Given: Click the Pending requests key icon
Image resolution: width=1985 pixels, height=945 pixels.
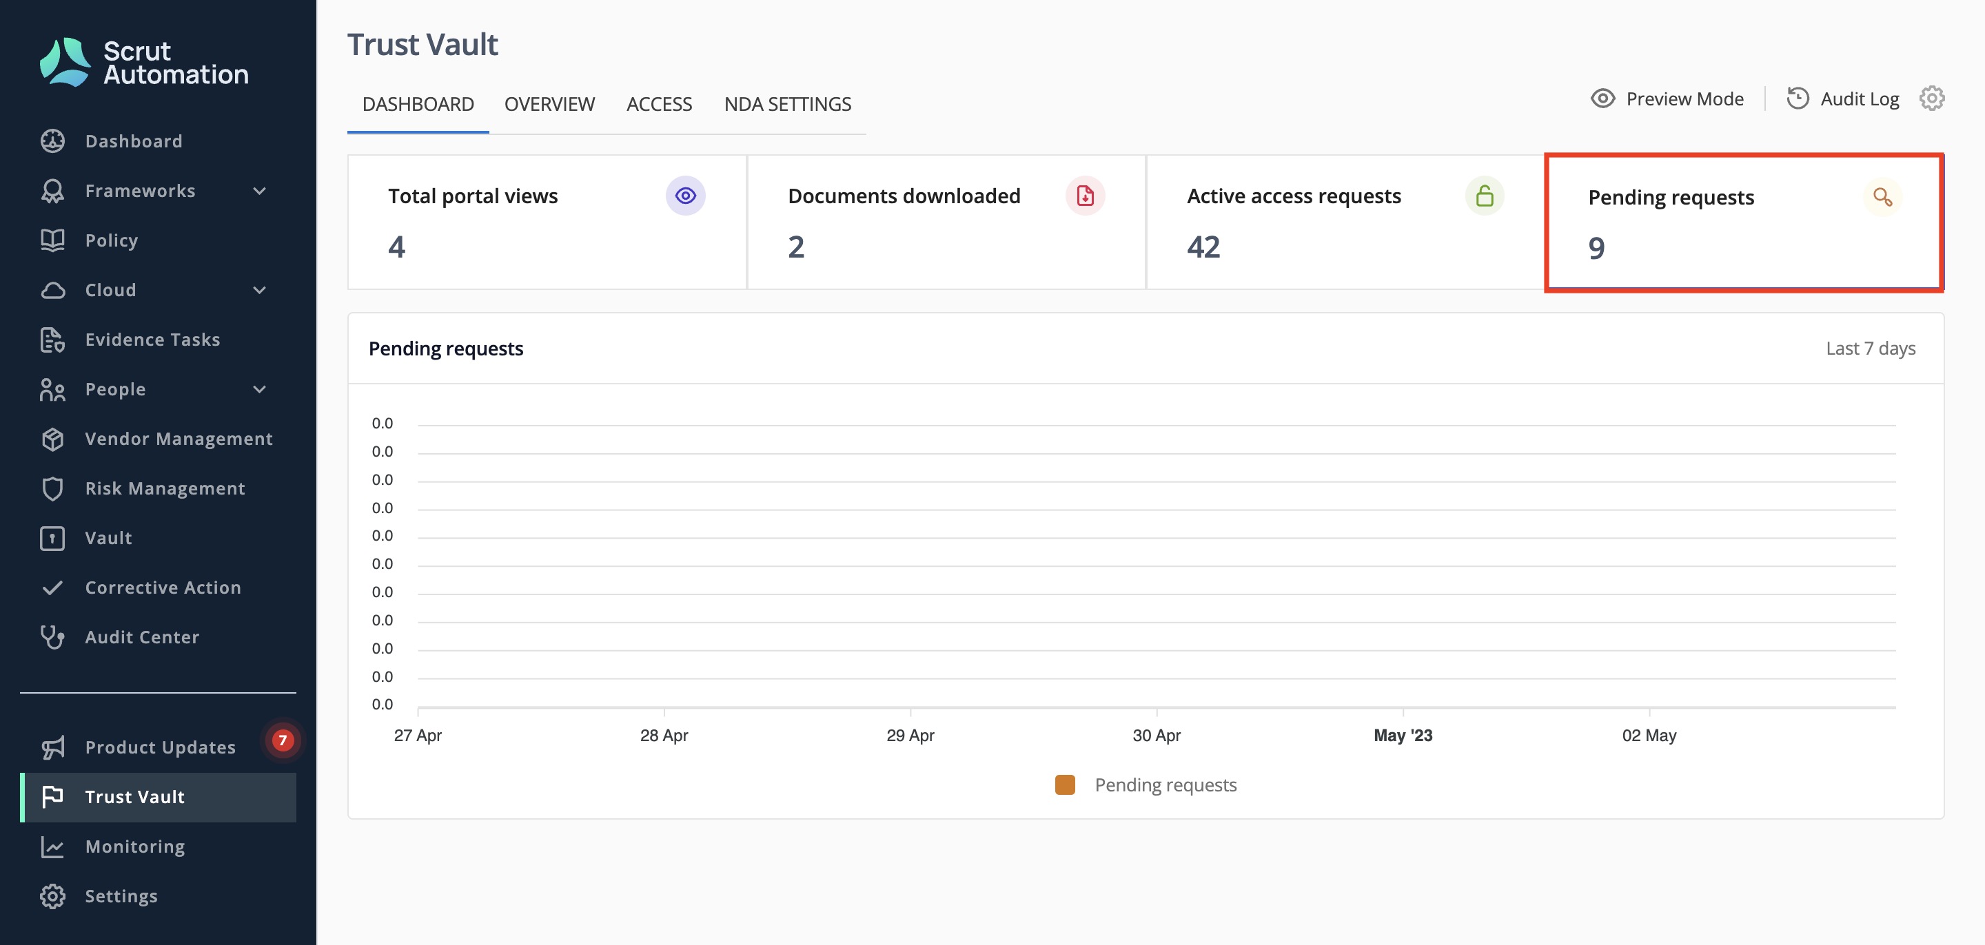Looking at the screenshot, I should [x=1882, y=197].
